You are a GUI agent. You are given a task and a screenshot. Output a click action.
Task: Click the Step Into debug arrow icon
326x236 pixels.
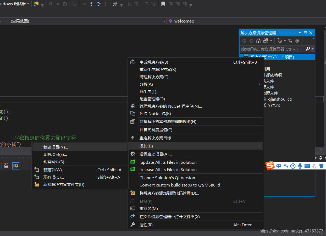coord(91,4)
